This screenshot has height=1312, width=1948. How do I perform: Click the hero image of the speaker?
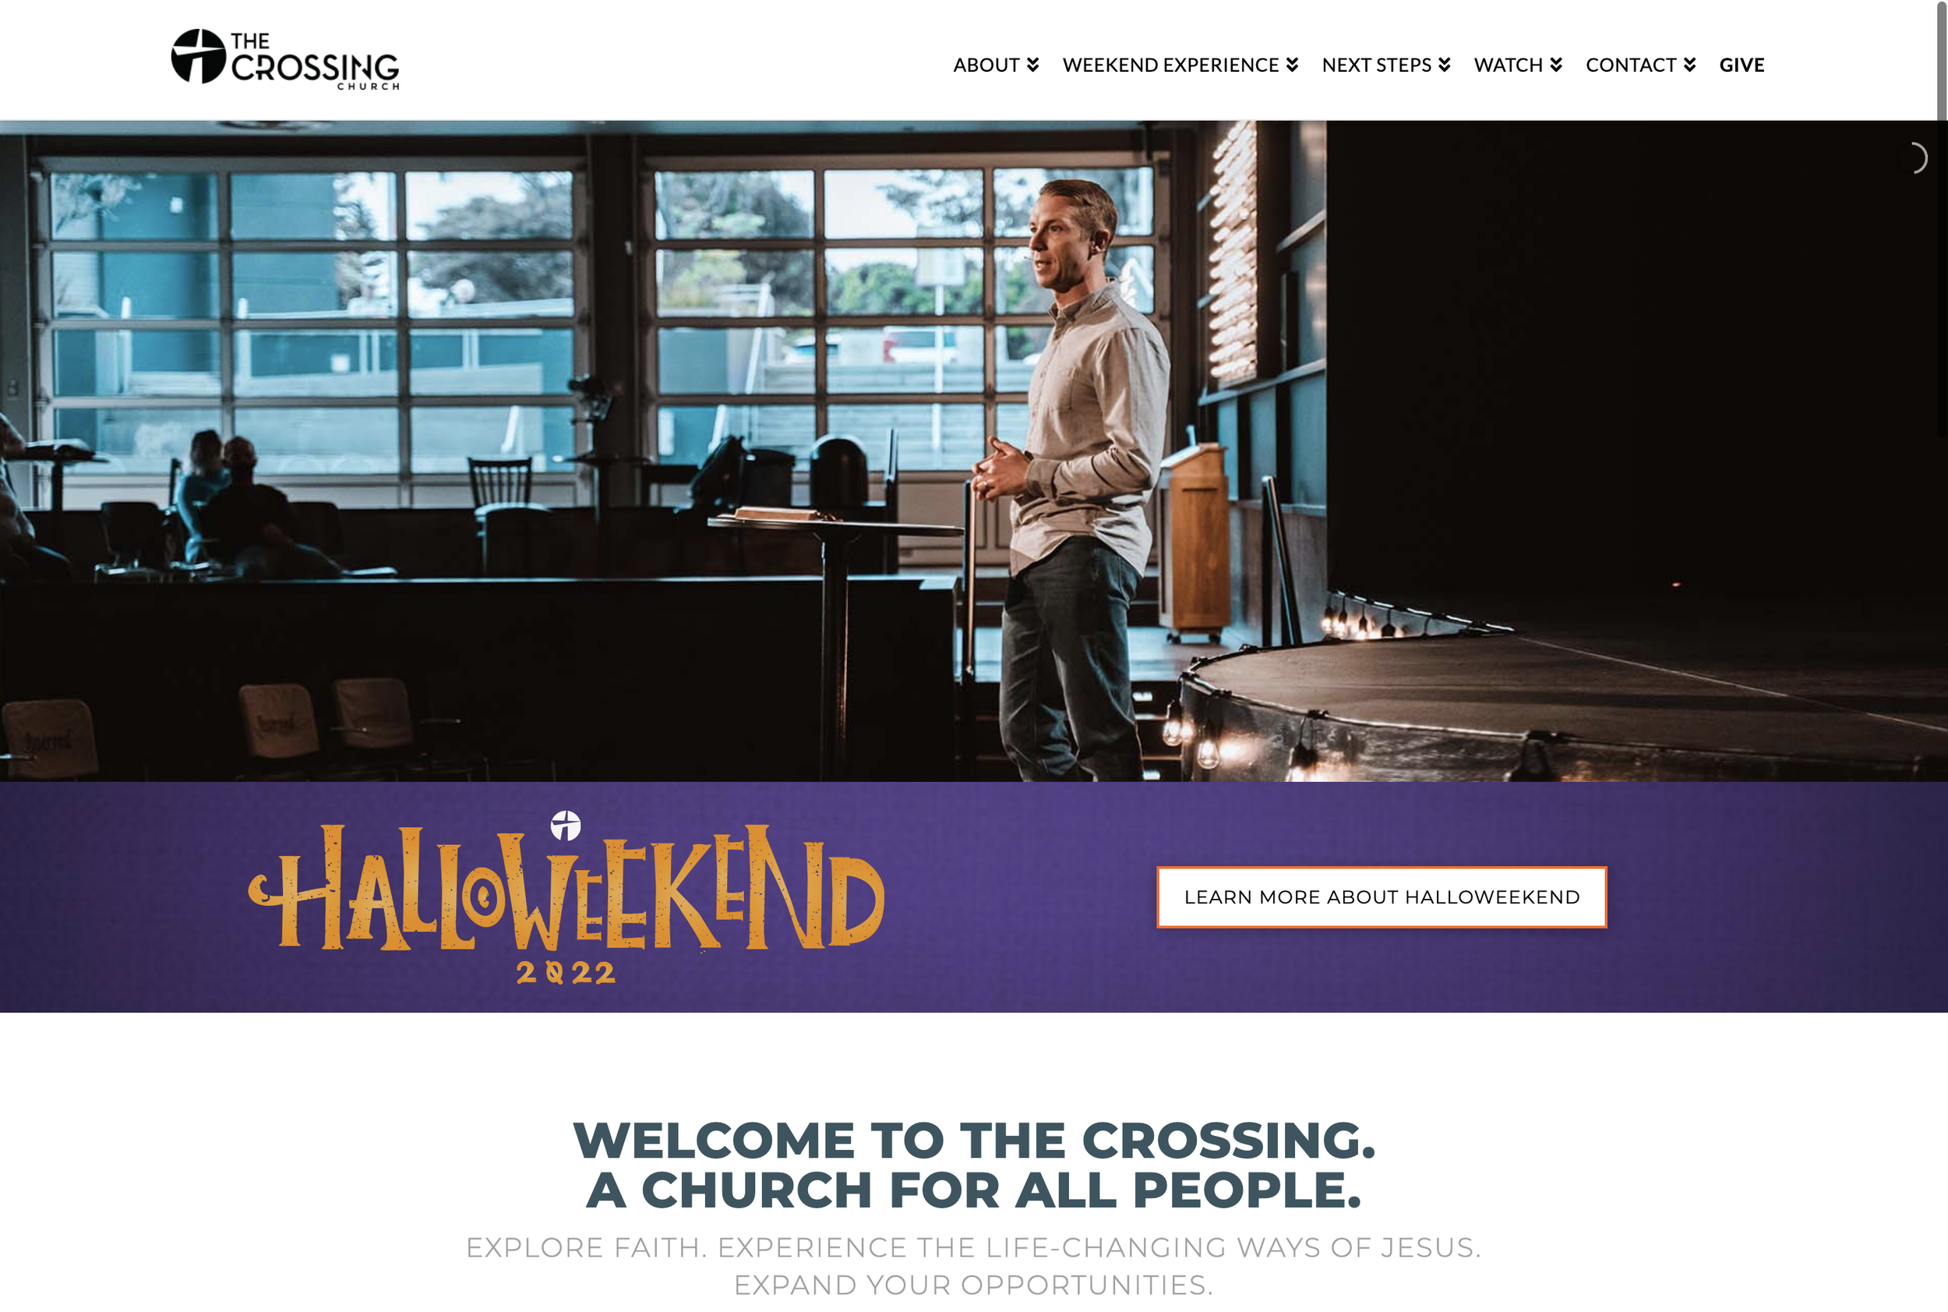click(973, 451)
